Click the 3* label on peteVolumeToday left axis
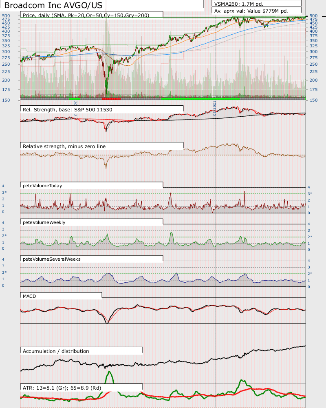This screenshot has width=326, height=408. point(4,193)
